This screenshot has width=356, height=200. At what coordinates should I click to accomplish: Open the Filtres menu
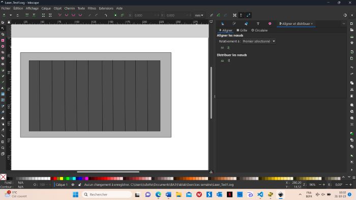click(x=92, y=8)
